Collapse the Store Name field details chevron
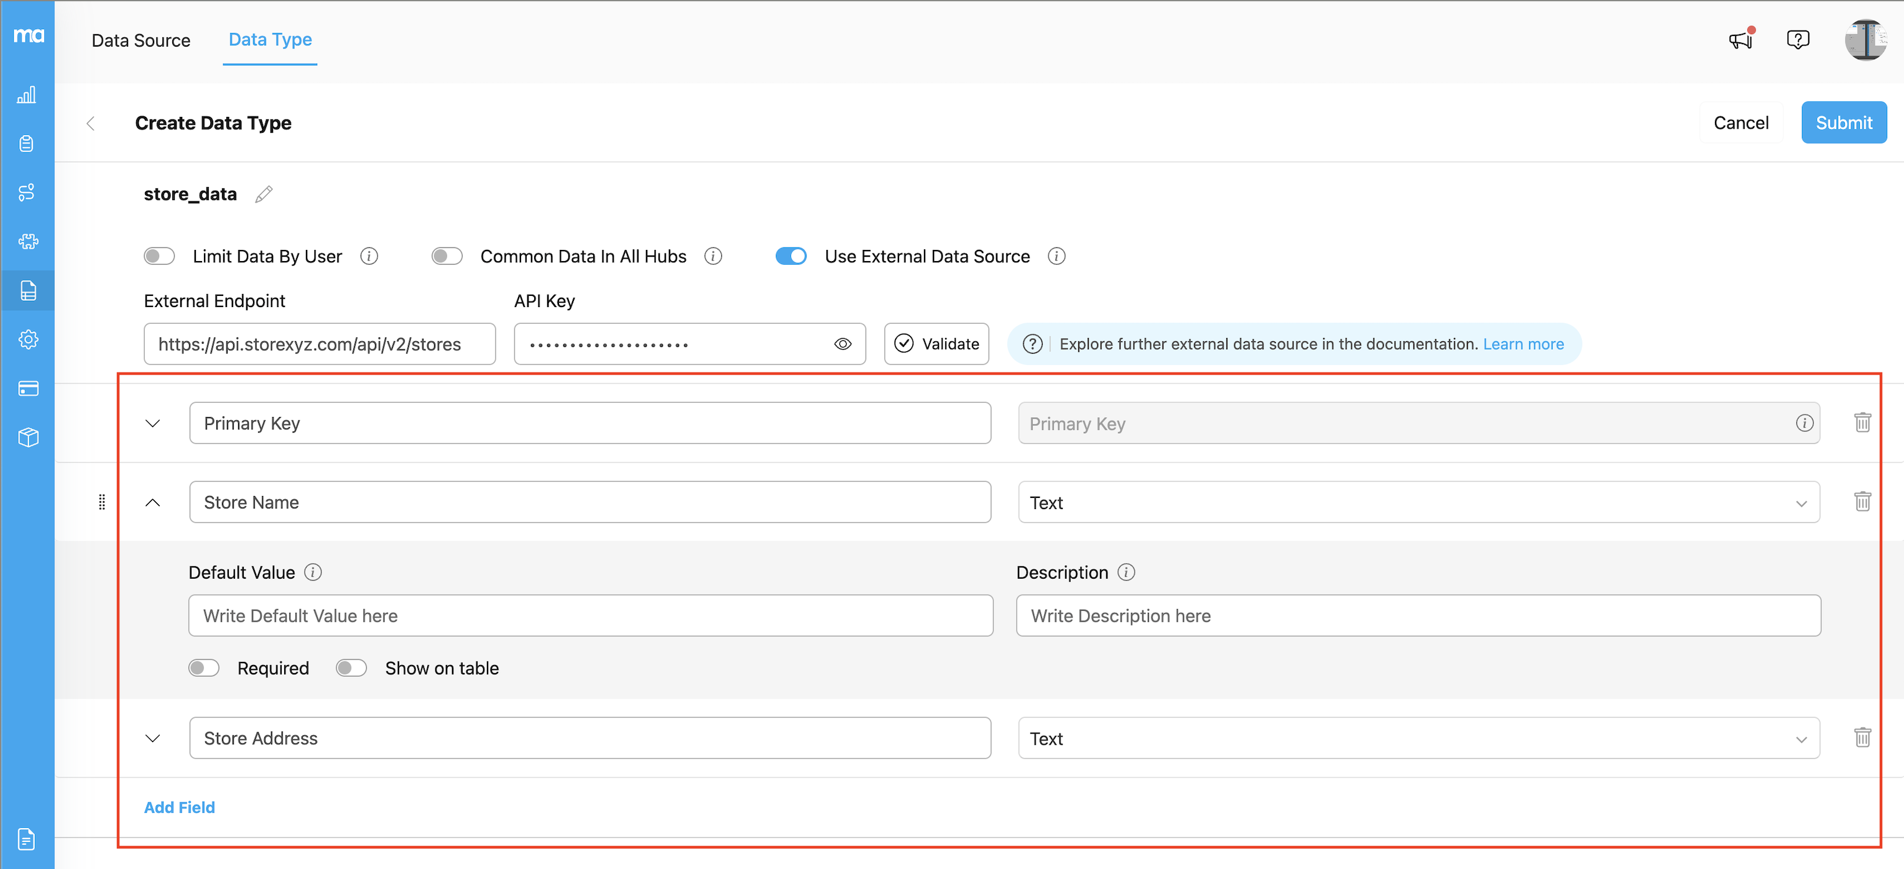The image size is (1904, 869). [x=153, y=502]
